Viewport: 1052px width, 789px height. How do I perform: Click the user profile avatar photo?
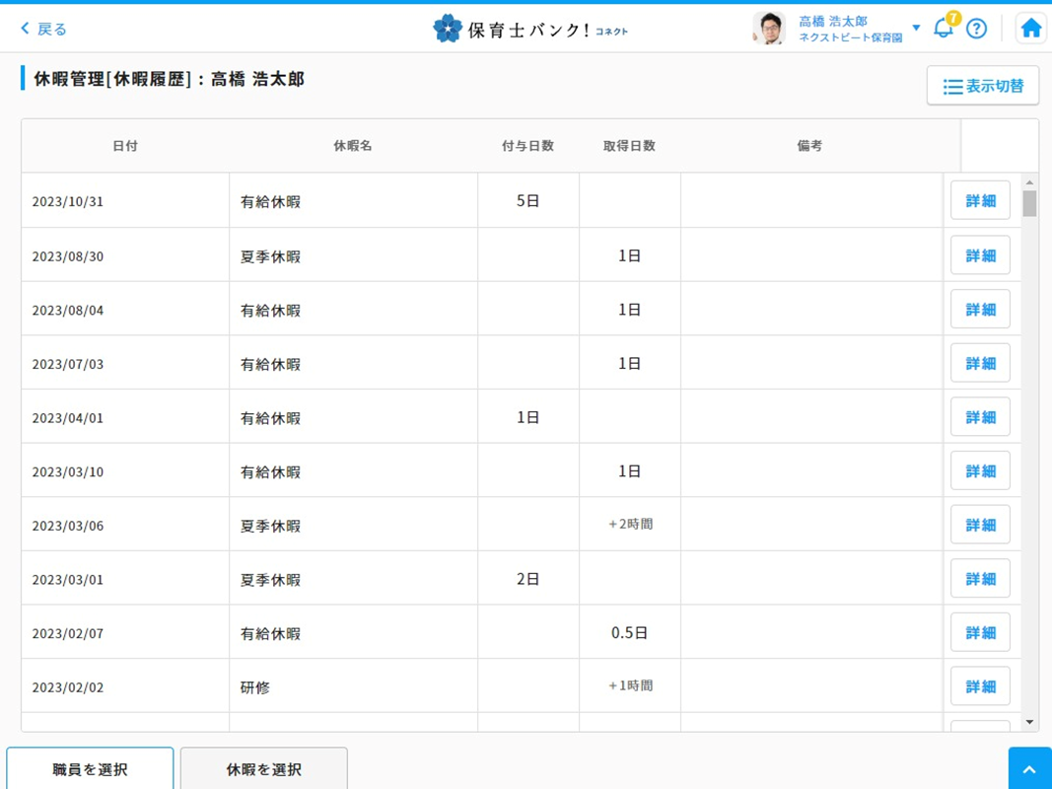pos(769,29)
